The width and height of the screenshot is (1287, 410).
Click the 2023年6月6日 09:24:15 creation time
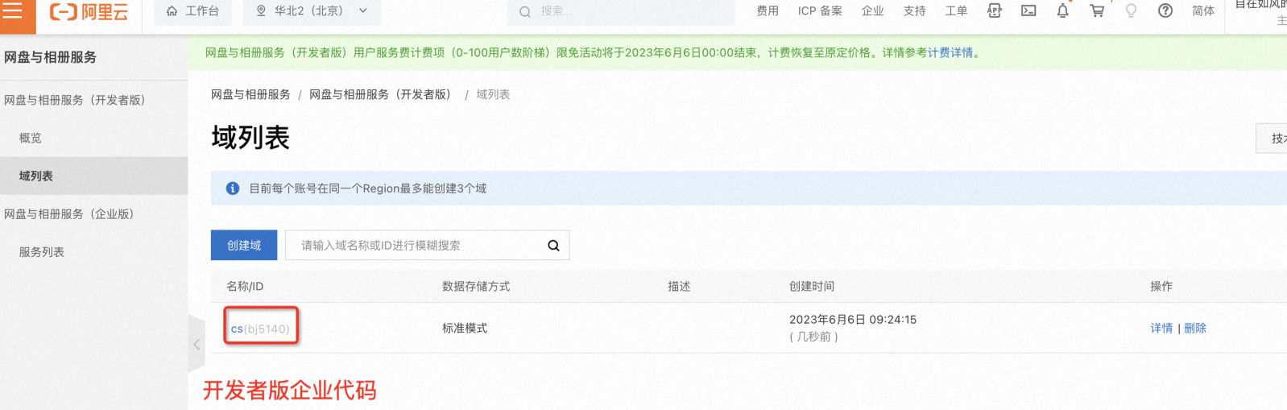tap(853, 320)
